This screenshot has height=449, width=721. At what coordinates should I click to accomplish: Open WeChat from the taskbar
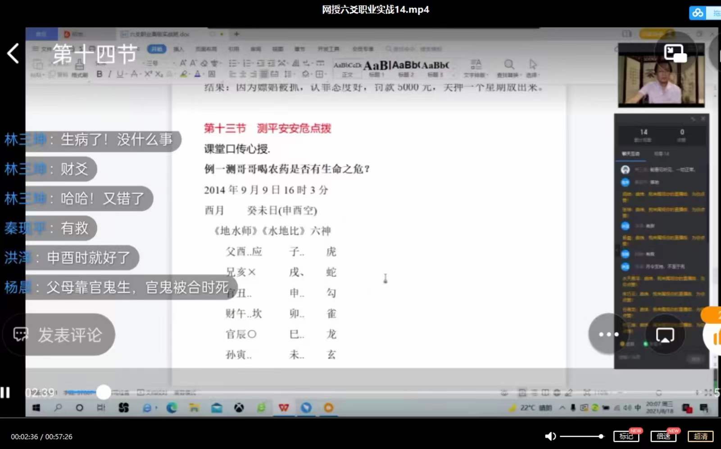pos(262,408)
